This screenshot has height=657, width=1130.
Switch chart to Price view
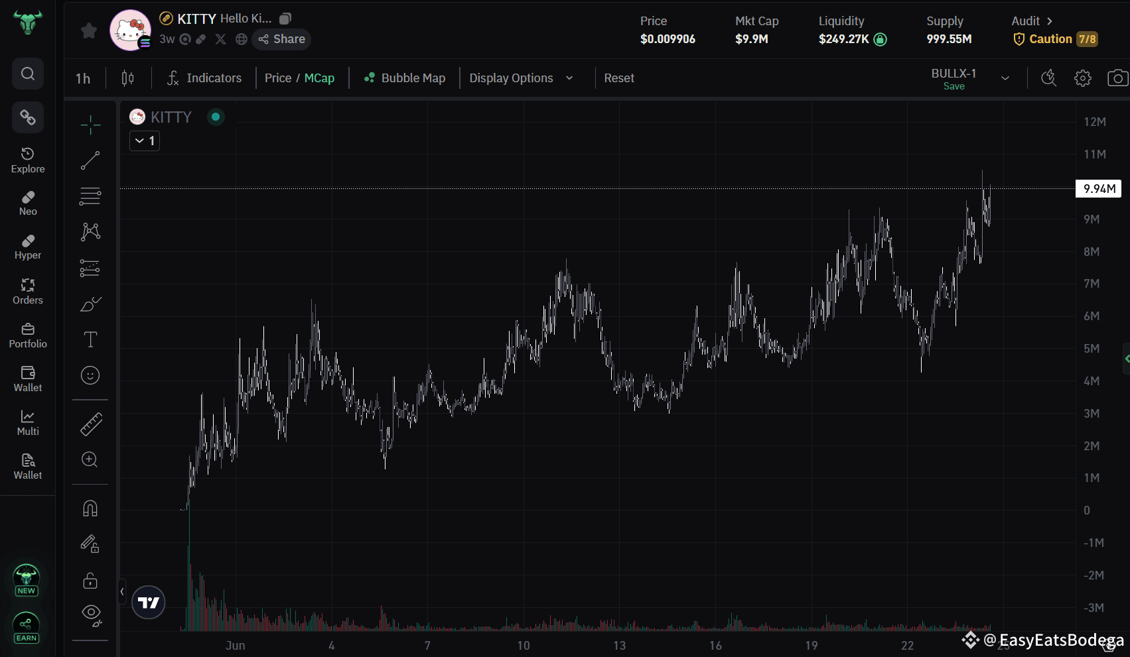(x=278, y=78)
